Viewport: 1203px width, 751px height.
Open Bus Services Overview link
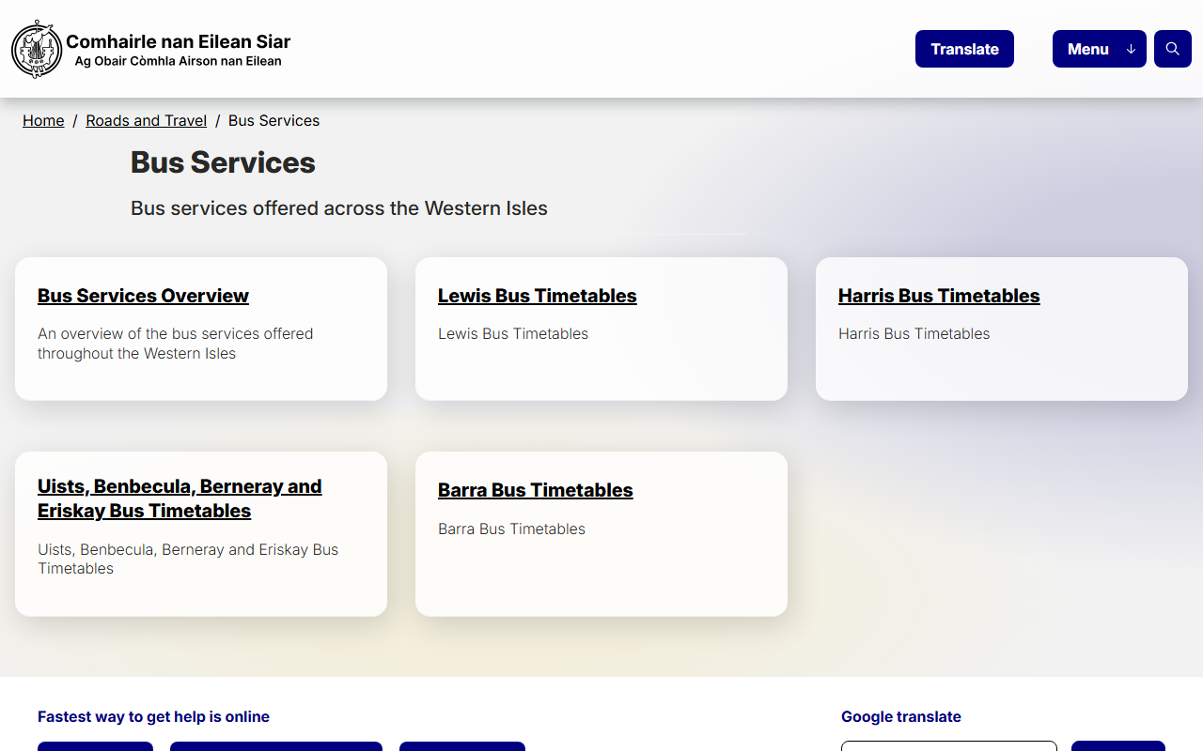tap(143, 296)
